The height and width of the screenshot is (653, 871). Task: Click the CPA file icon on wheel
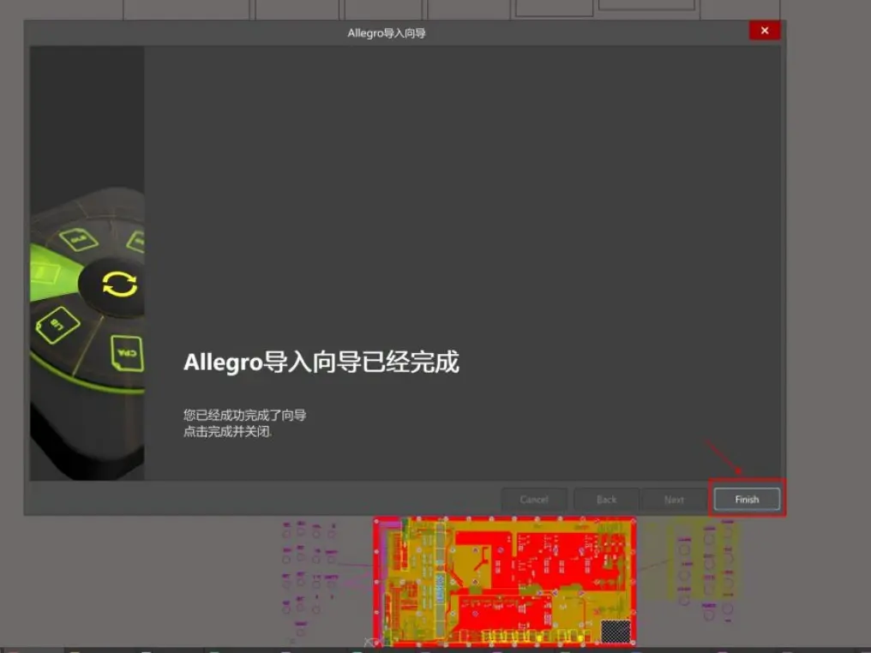click(x=127, y=352)
